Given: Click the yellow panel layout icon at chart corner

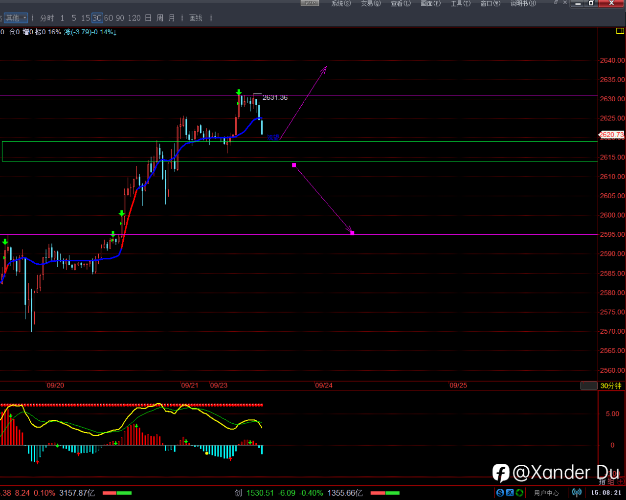Looking at the screenshot, I should tap(620, 31).
